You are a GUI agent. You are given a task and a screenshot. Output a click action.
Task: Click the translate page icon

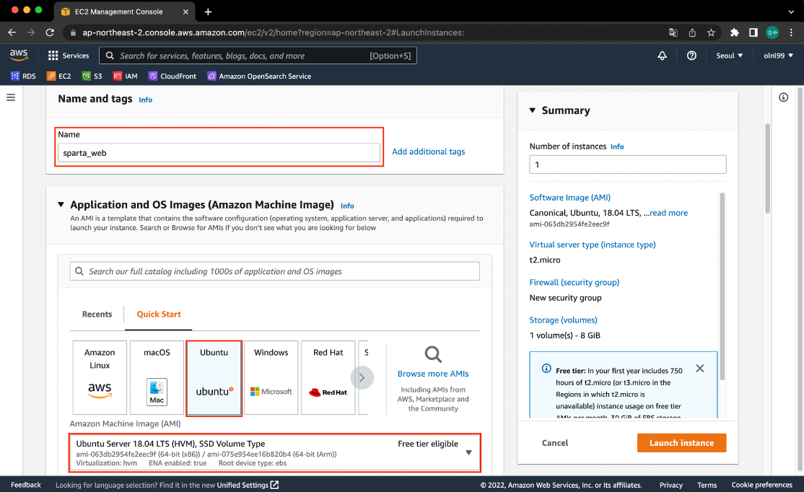[x=673, y=32]
